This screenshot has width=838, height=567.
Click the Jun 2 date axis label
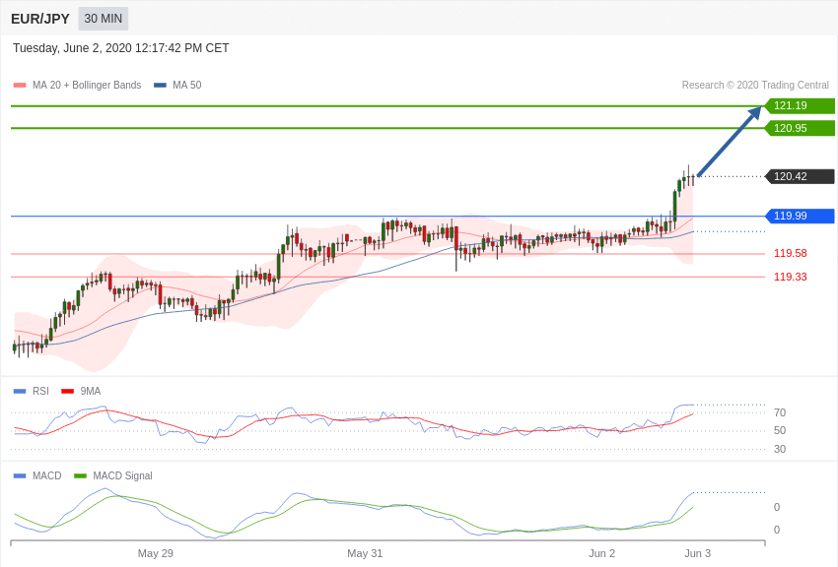point(601,553)
